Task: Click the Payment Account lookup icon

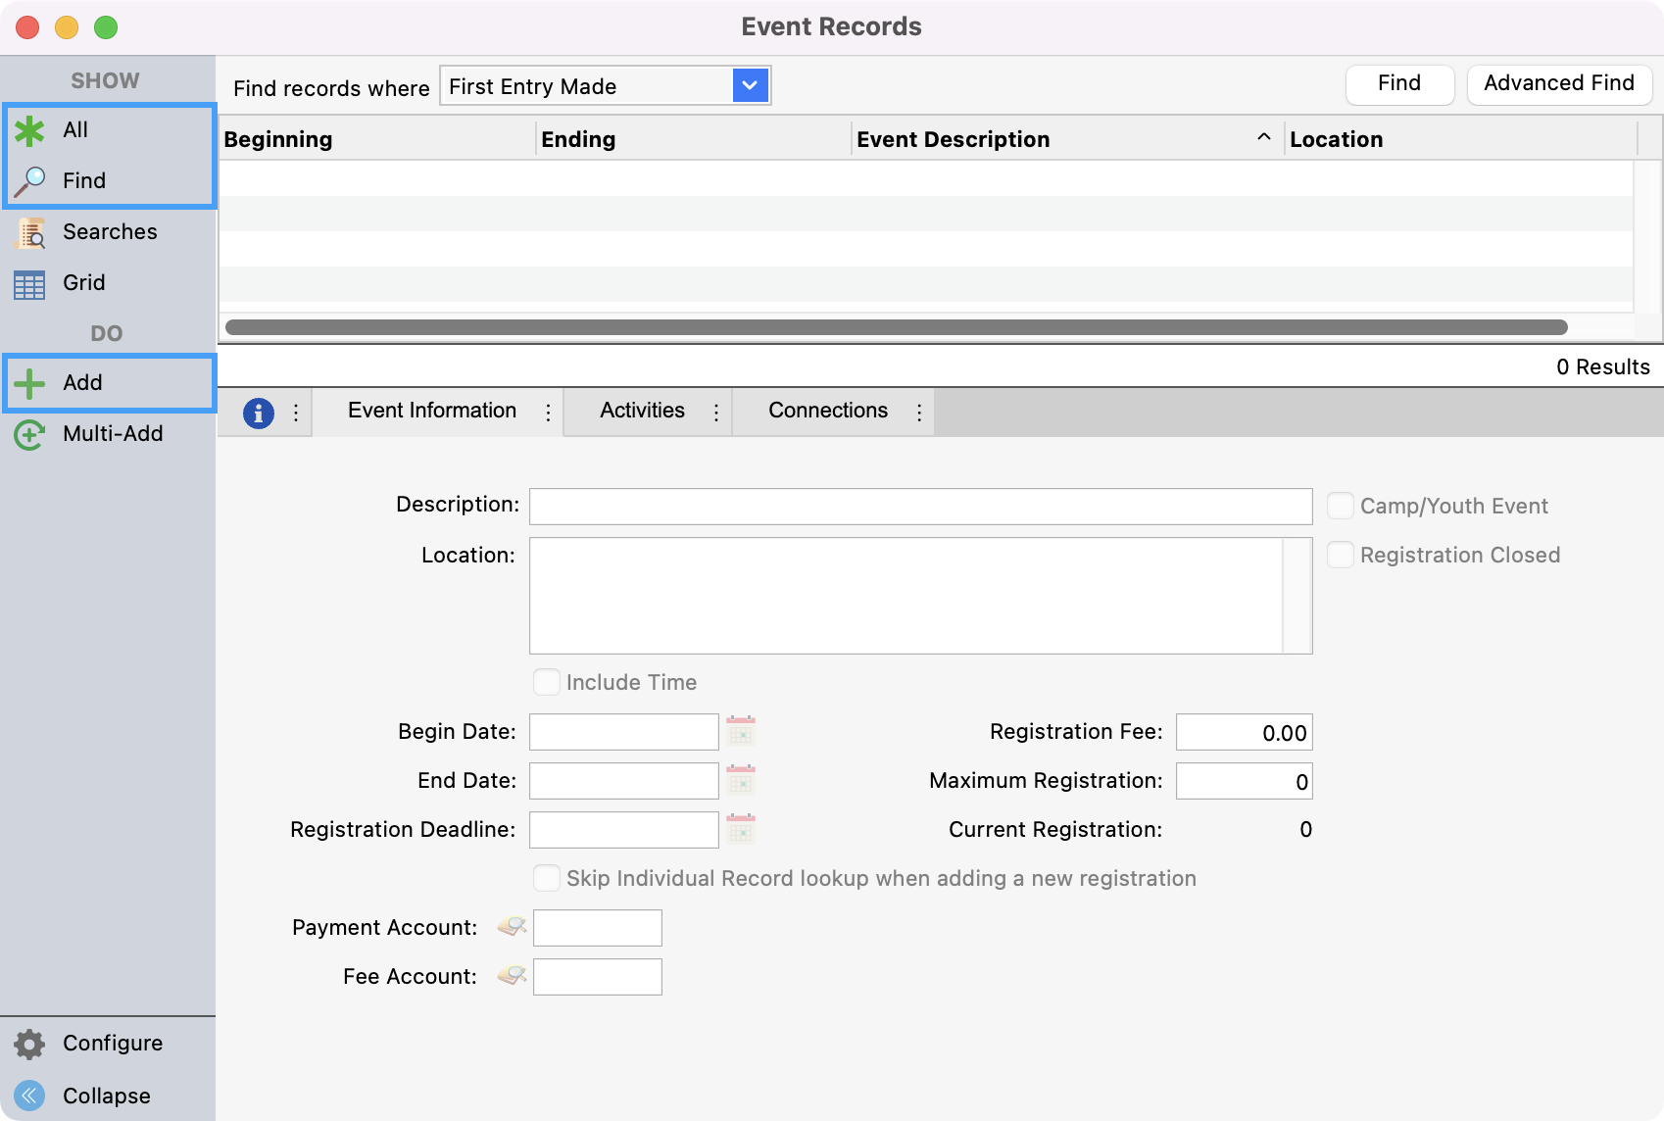Action: tap(512, 926)
